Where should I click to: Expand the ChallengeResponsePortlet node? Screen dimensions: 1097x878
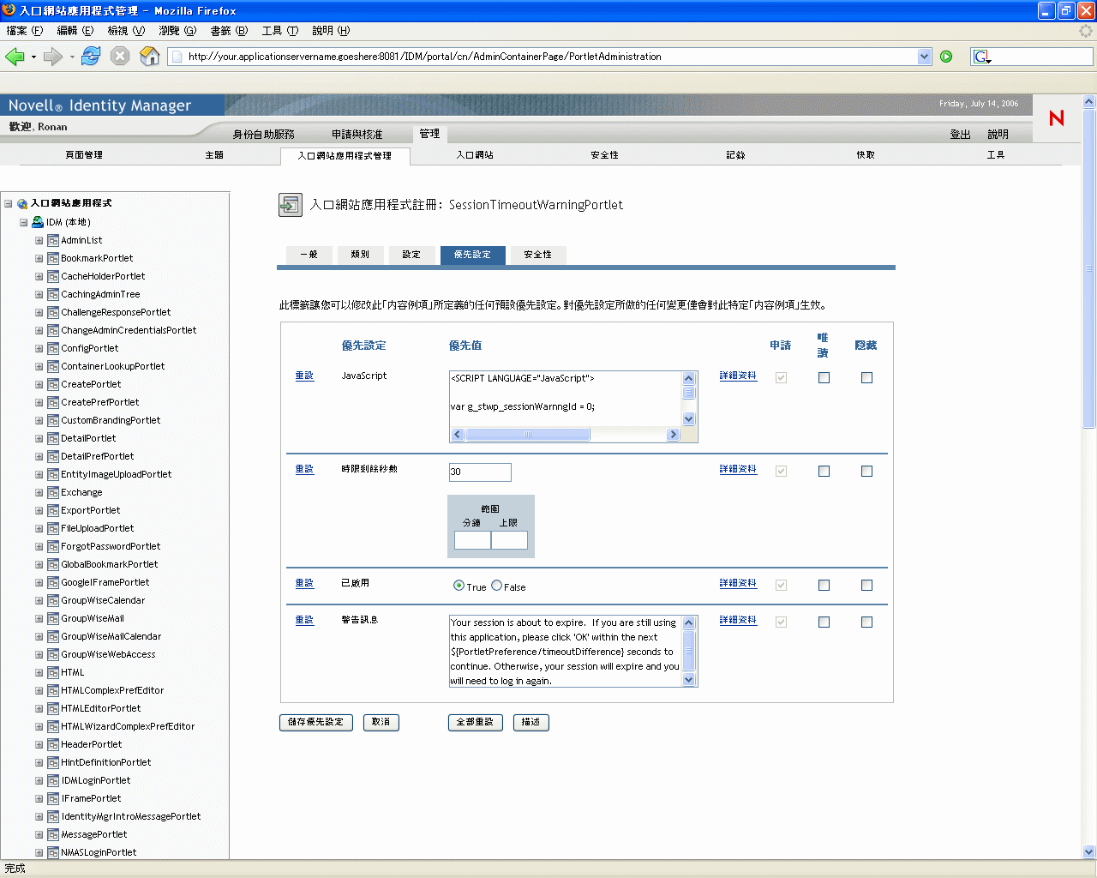pos(39,312)
